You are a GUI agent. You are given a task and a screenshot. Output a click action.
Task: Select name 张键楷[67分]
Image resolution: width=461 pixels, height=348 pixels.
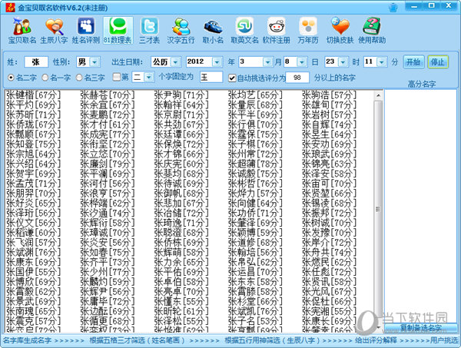click(x=33, y=95)
